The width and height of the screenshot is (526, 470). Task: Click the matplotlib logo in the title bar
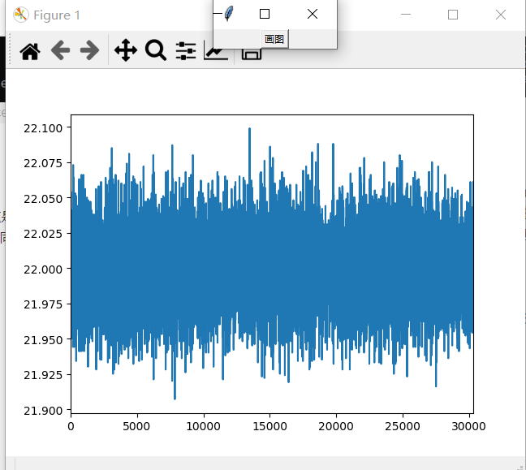click(21, 15)
